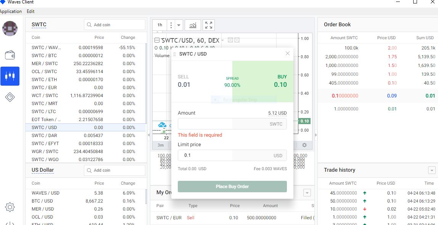Viewport: 438px width, 225px height.
Task: Open chart settings gear icon
Action: click(304, 145)
